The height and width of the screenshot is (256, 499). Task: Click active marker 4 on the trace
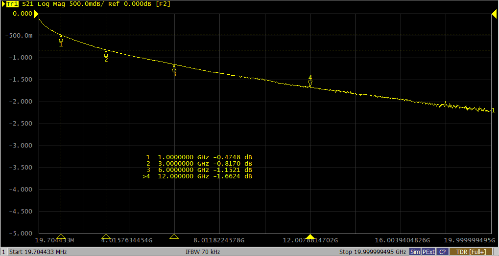click(310, 83)
